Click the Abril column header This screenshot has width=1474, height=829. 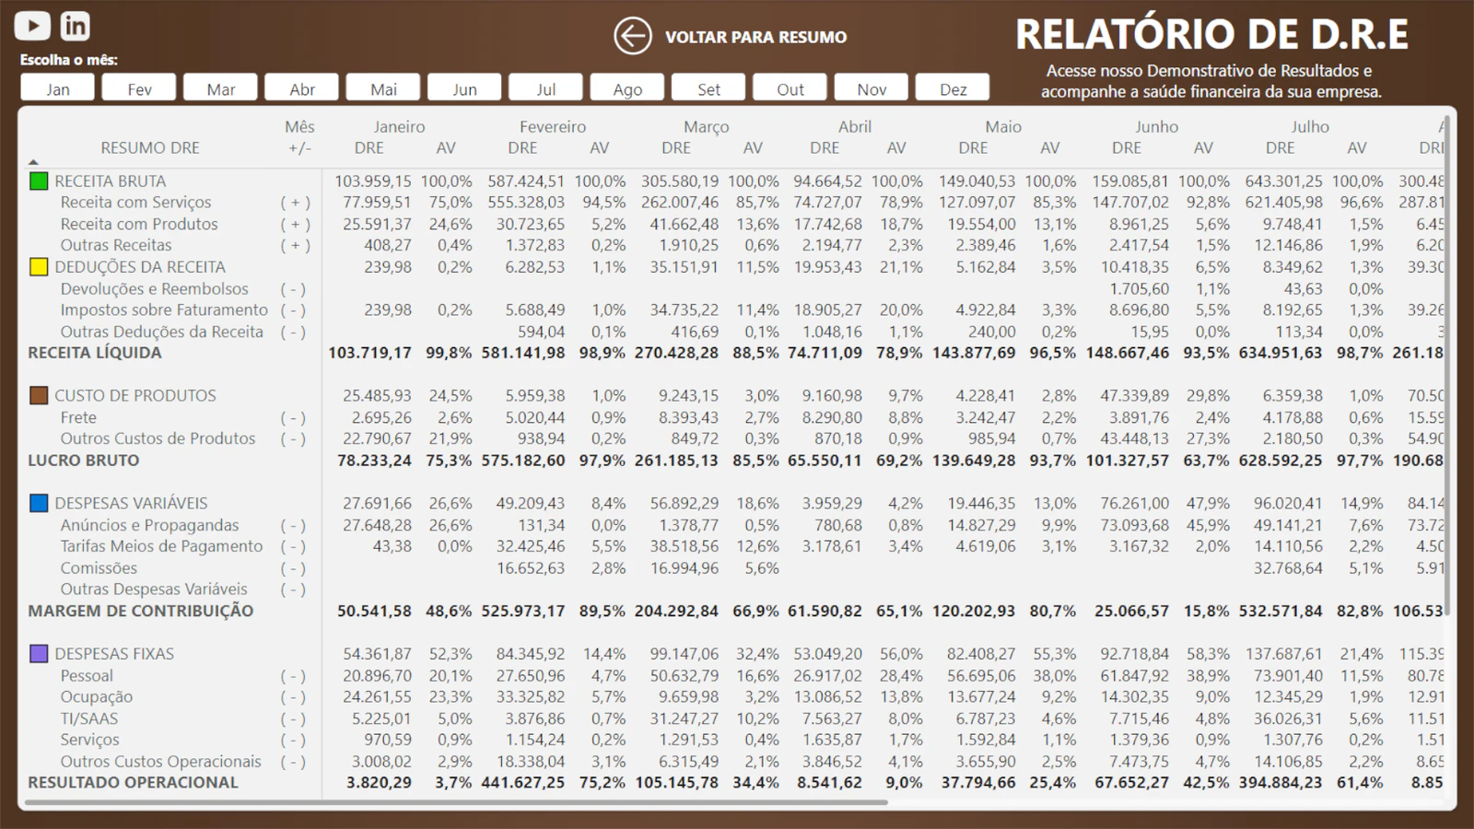855,127
